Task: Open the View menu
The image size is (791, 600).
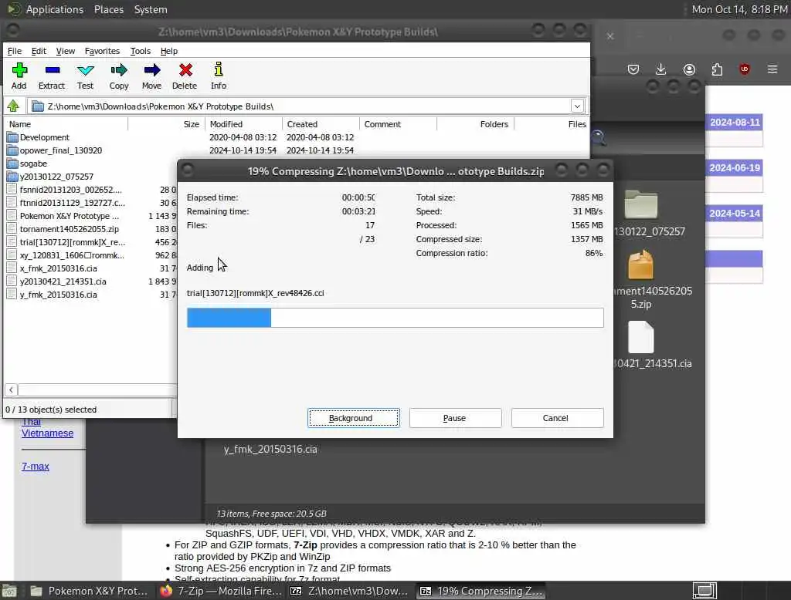Action: tap(65, 51)
